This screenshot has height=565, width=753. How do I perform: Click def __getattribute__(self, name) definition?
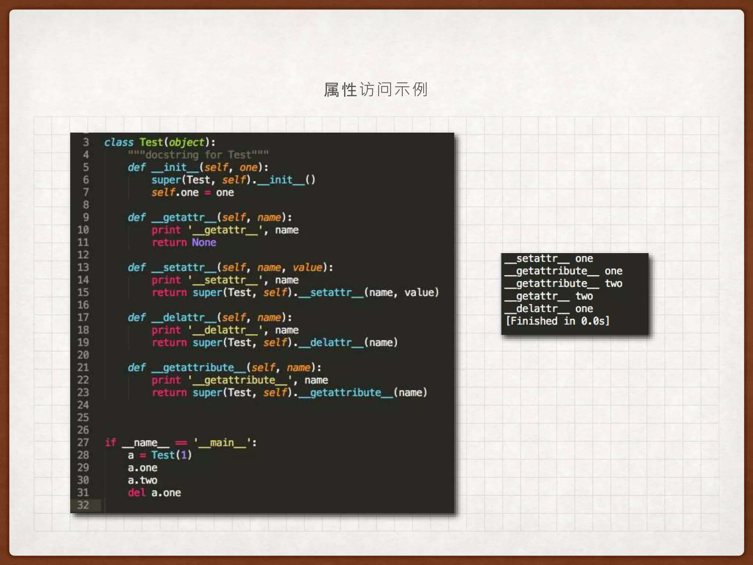coord(225,367)
